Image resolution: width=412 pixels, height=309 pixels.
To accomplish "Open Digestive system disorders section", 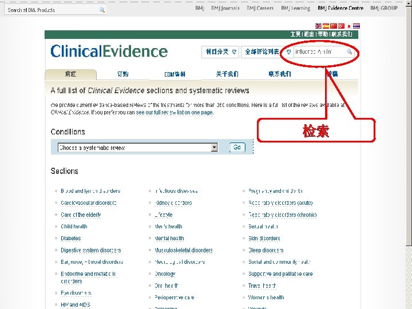I will (90, 250).
